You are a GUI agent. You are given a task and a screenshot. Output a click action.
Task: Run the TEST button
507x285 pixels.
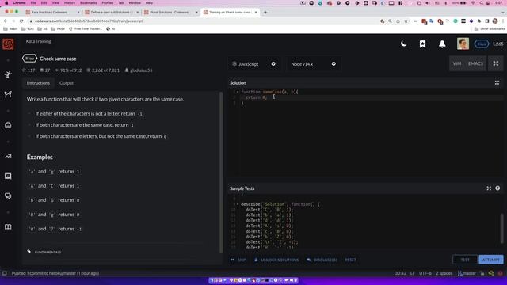coord(465,260)
